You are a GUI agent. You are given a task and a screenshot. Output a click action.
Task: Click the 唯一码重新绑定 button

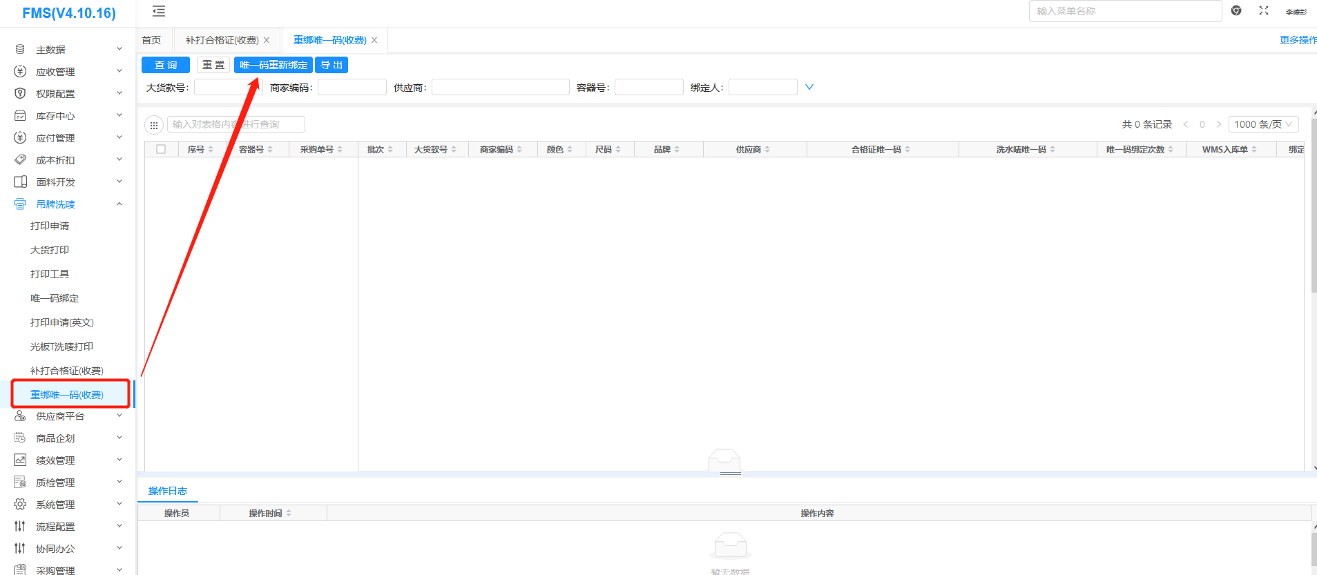coord(273,65)
